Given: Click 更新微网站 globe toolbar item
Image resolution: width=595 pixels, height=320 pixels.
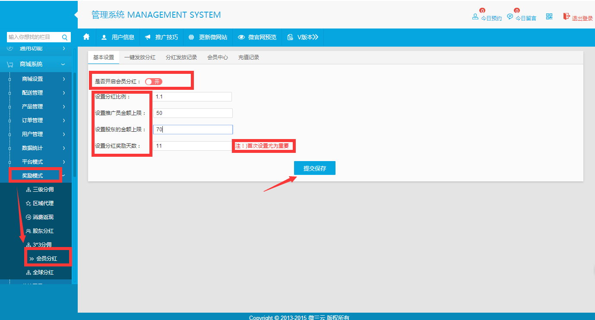Looking at the screenshot, I should 208,37.
